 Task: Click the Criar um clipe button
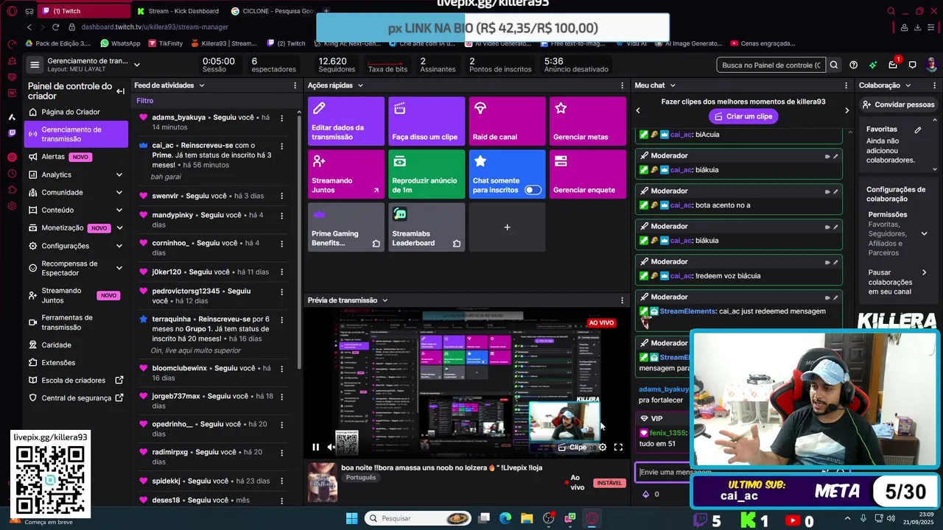(743, 116)
